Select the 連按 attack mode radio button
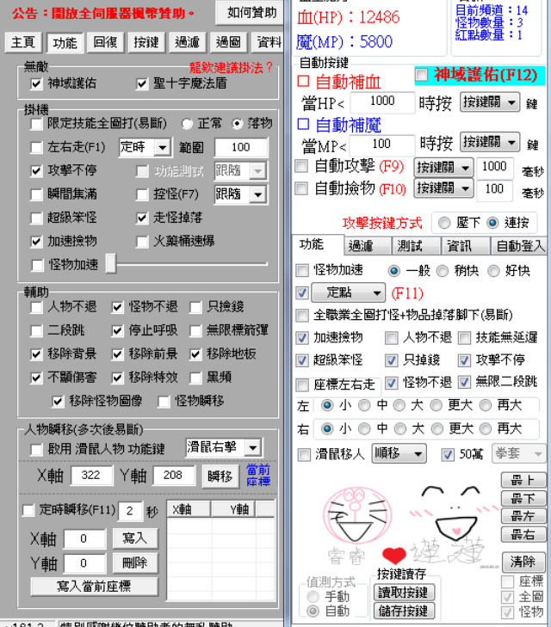The width and height of the screenshot is (551, 627). point(492,223)
